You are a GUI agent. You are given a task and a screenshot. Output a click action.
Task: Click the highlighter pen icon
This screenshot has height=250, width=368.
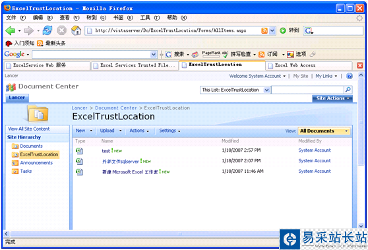pos(313,54)
